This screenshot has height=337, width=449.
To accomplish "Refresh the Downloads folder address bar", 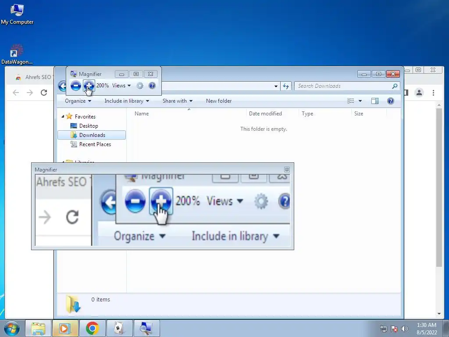I will [286, 86].
